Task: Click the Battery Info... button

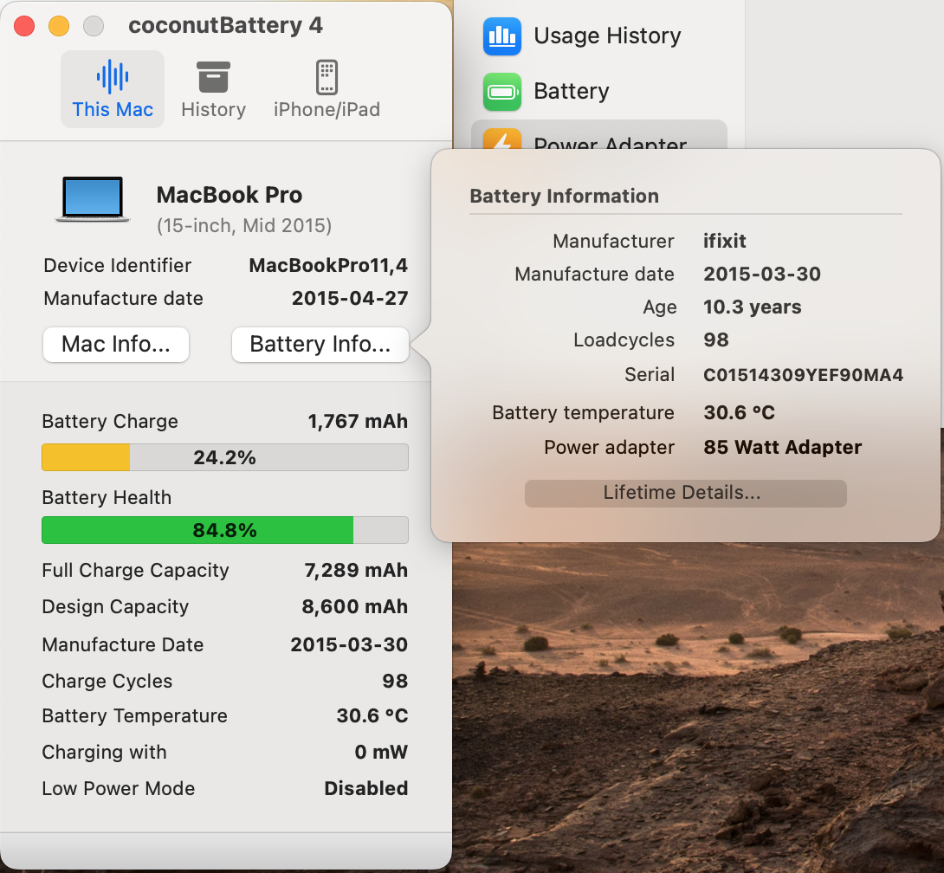Action: click(320, 345)
